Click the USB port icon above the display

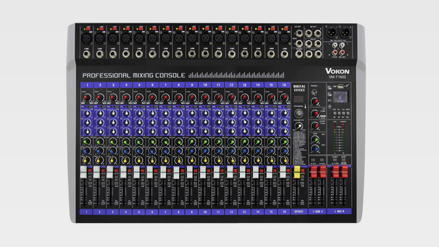[x=340, y=86]
